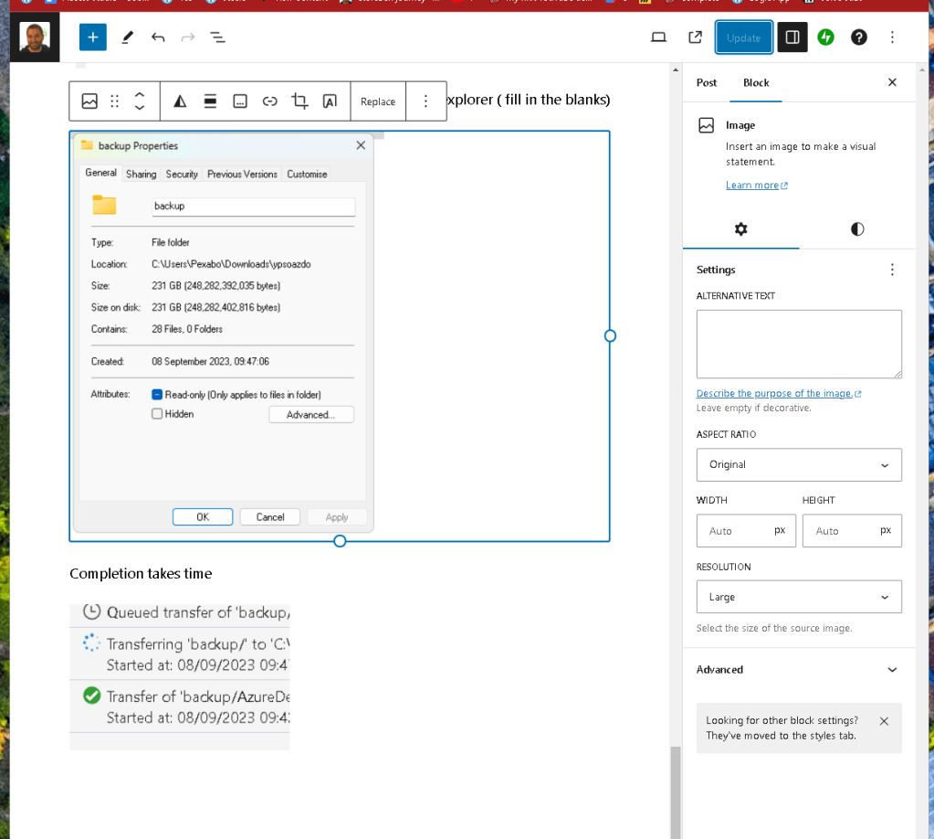Click the Width input field

[746, 531]
